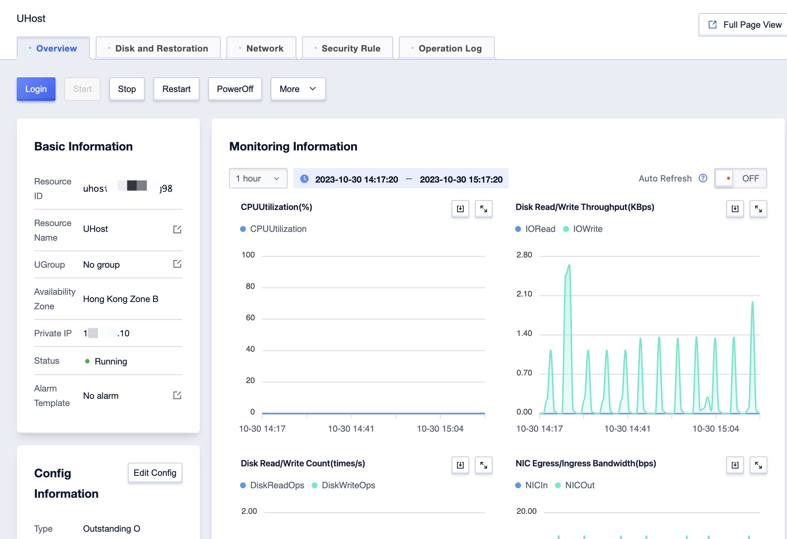Toggle CPUUtilization legend series
Screen dimensions: 787x539
click(x=273, y=229)
